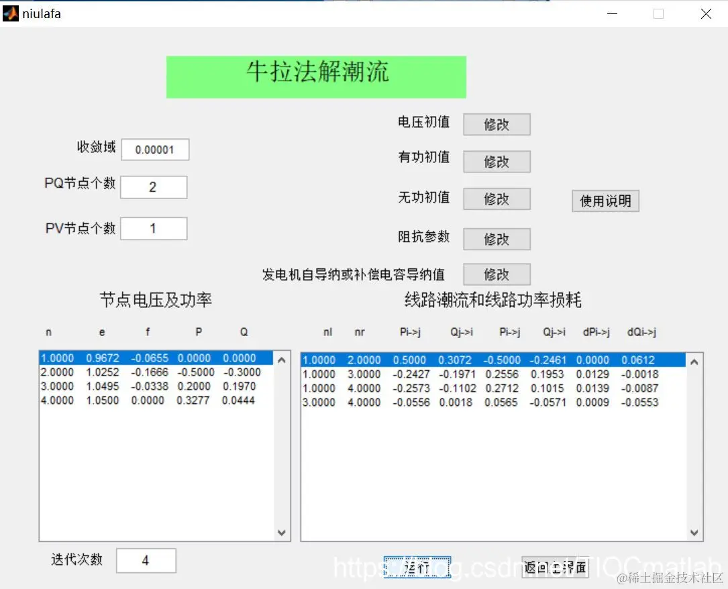
Task: Click 返回主界面 to return to main interface
Action: [554, 567]
